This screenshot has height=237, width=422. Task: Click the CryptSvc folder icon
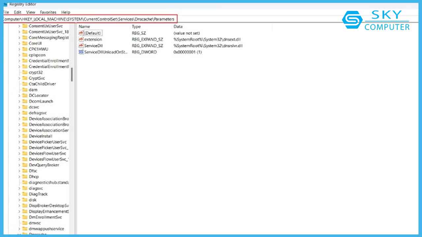[x=25, y=78]
